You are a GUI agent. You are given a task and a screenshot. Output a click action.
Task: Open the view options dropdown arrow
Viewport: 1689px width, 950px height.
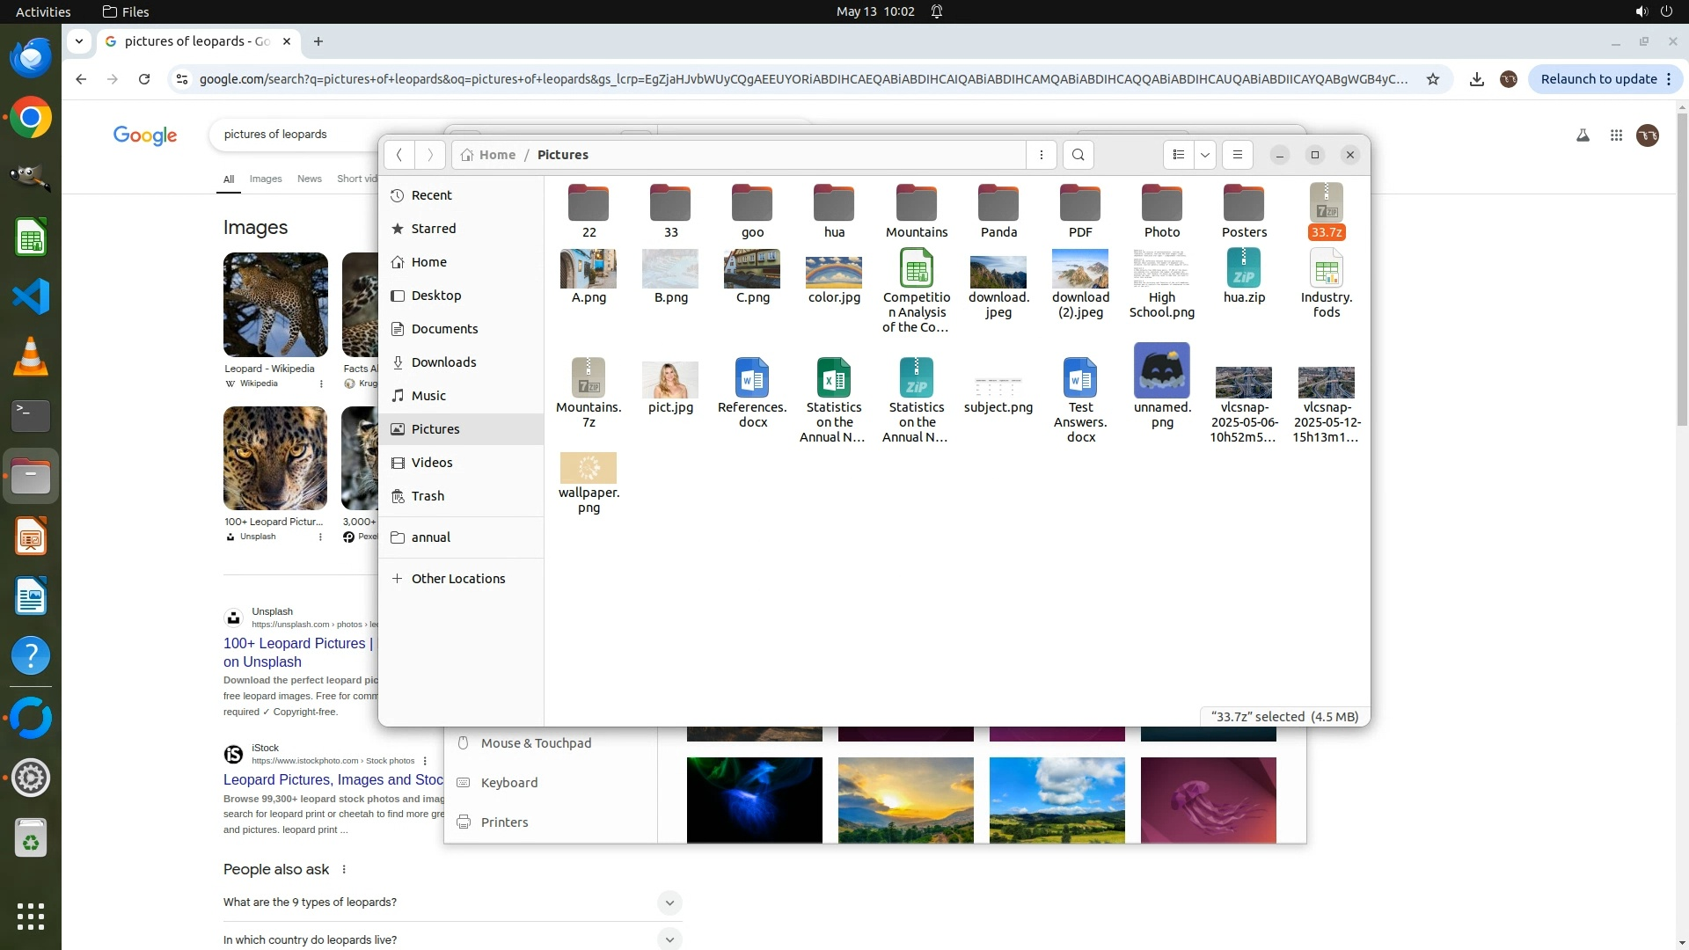tap(1205, 155)
